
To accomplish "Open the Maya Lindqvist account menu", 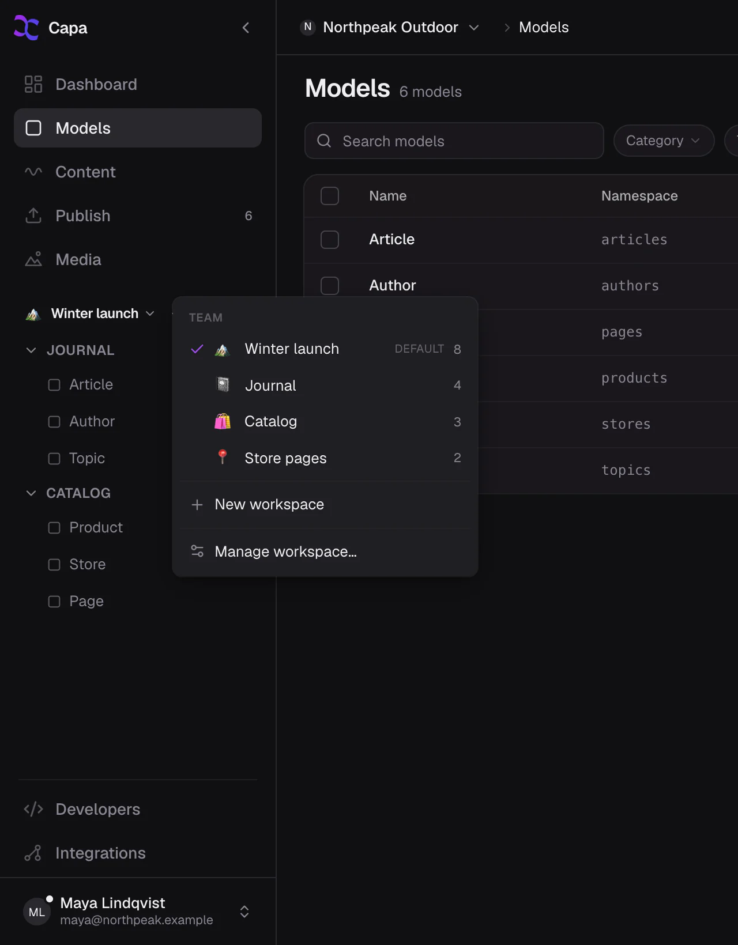I will [138, 911].
